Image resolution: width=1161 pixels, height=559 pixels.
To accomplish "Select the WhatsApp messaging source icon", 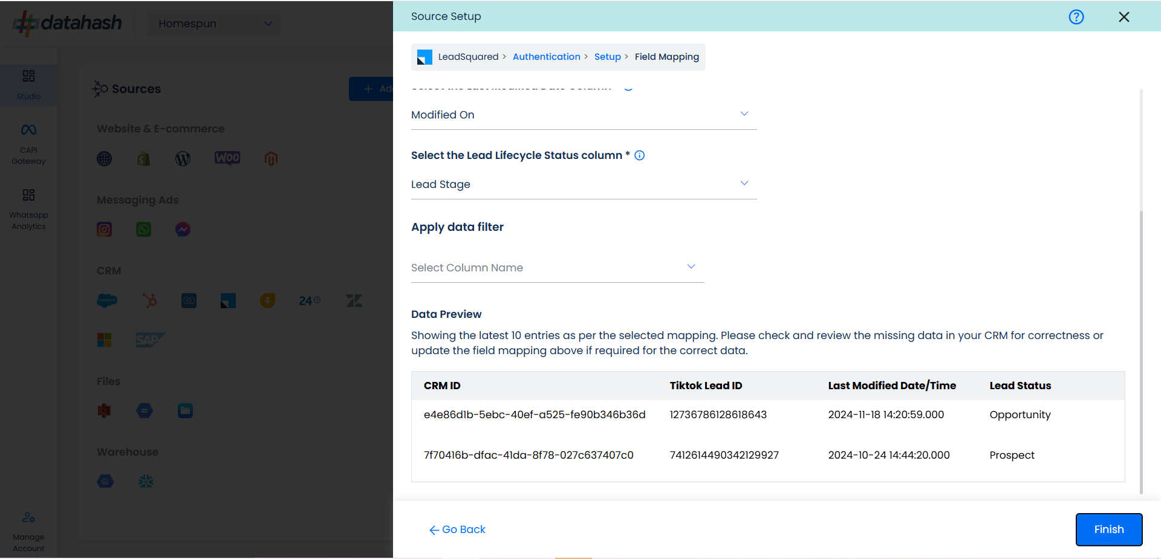I will pos(143,229).
